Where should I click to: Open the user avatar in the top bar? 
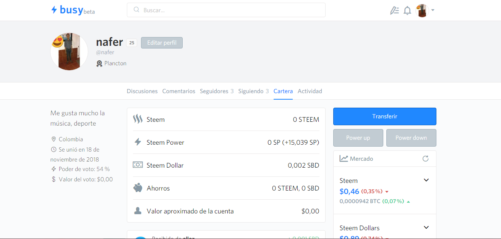422,11
